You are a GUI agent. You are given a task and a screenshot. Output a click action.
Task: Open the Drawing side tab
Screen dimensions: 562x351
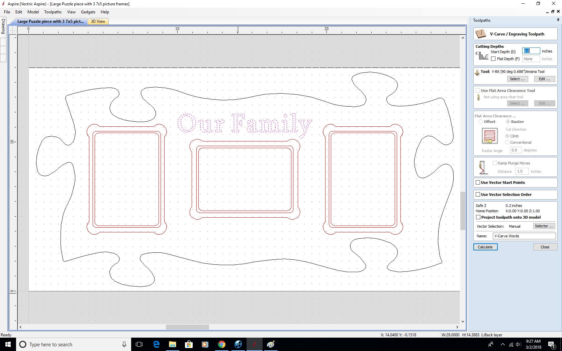[3, 26]
